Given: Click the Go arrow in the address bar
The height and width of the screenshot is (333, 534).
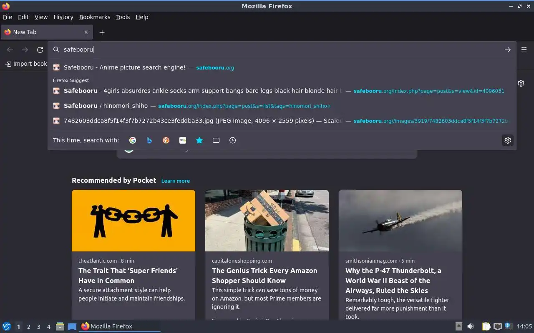Looking at the screenshot, I should (508, 50).
